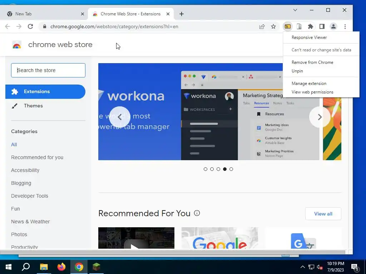Click View all for recommendations
Screen dimensions: 366x274
323,214
